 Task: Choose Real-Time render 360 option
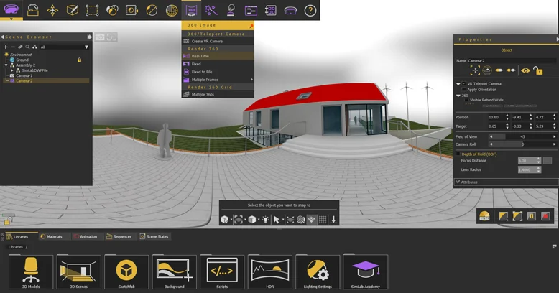[x=218, y=56]
